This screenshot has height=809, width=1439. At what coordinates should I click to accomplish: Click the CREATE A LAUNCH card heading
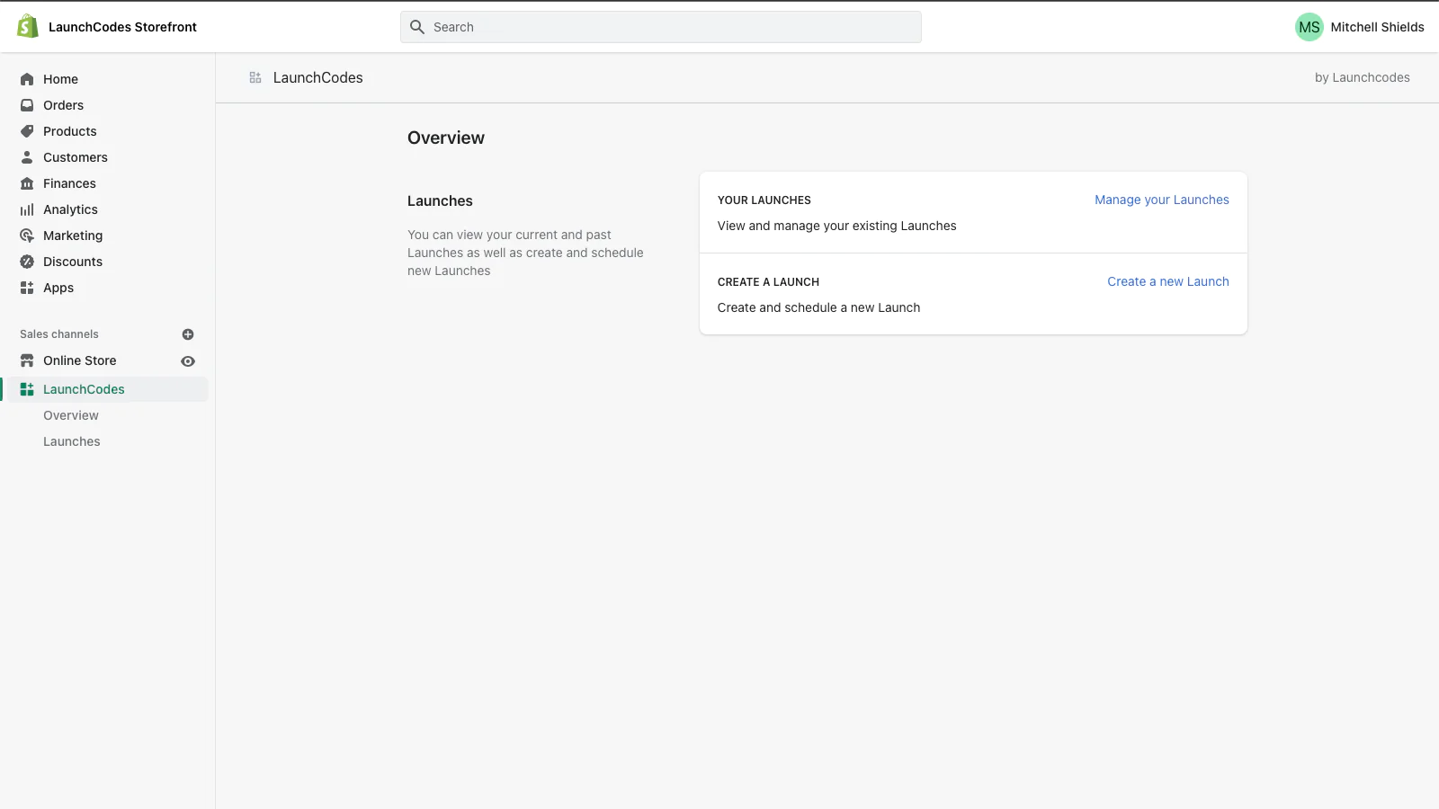point(768,282)
